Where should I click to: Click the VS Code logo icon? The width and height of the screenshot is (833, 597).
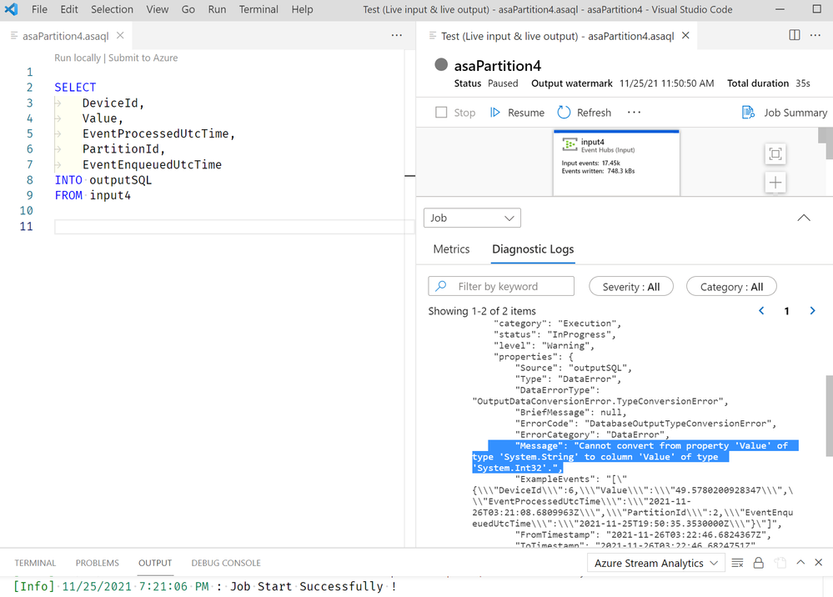[x=11, y=9]
